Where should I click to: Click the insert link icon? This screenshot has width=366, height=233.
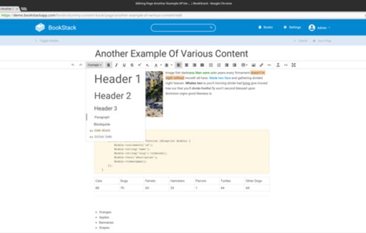pyautogui.click(x=261, y=65)
